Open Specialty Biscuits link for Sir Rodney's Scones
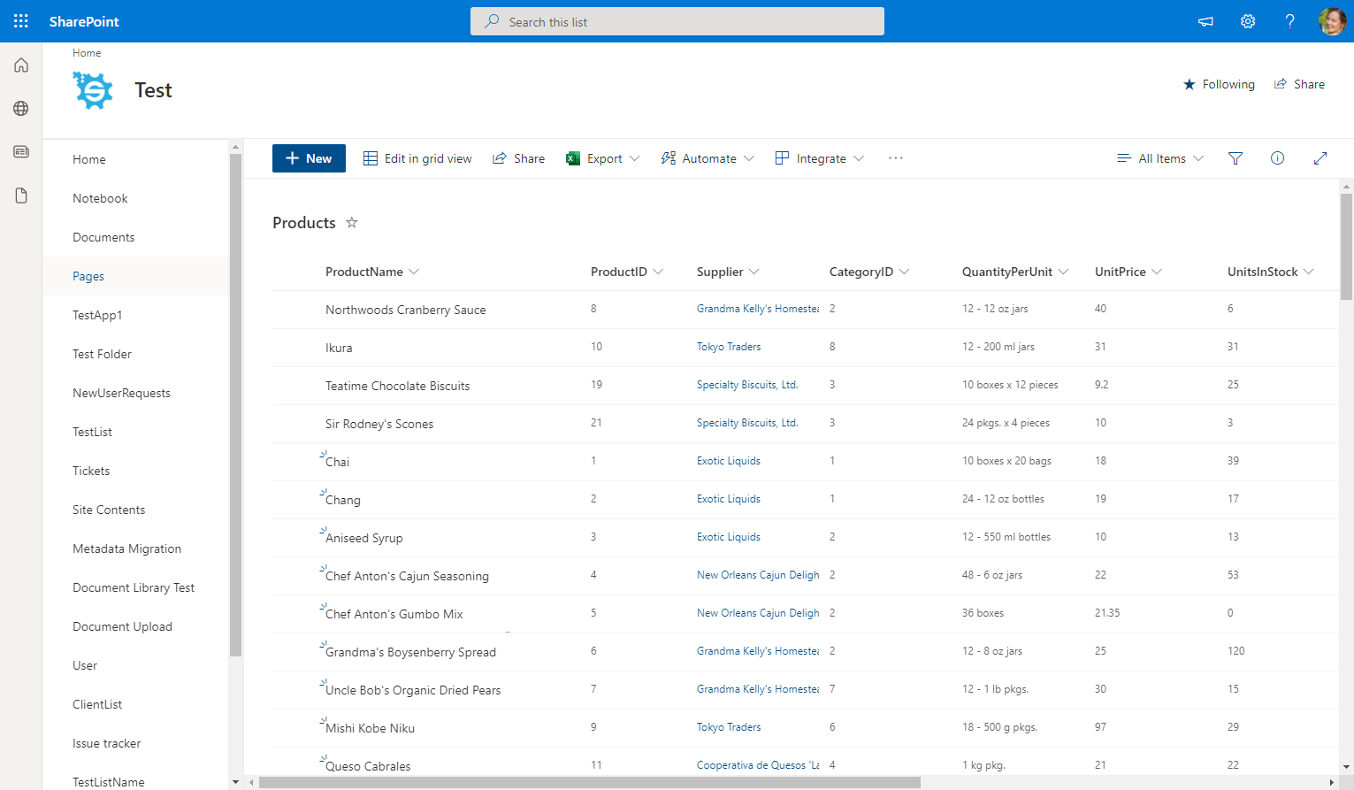 [747, 423]
